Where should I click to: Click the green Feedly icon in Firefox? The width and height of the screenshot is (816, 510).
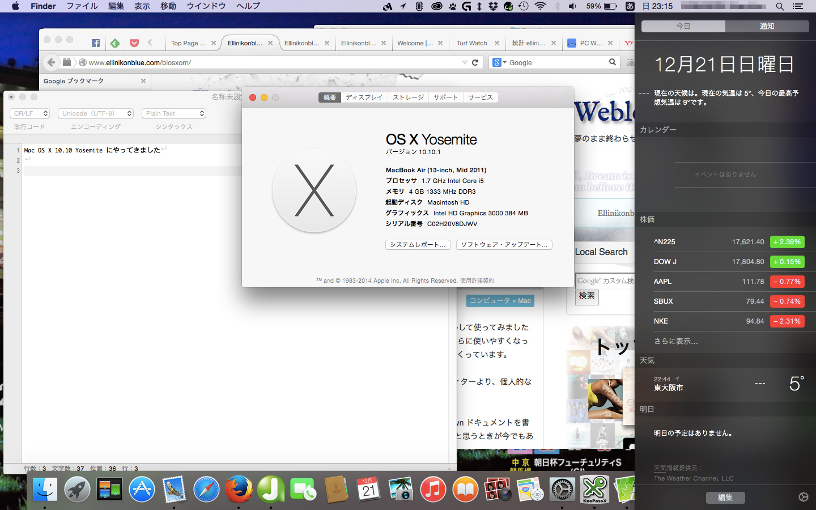pyautogui.click(x=115, y=43)
